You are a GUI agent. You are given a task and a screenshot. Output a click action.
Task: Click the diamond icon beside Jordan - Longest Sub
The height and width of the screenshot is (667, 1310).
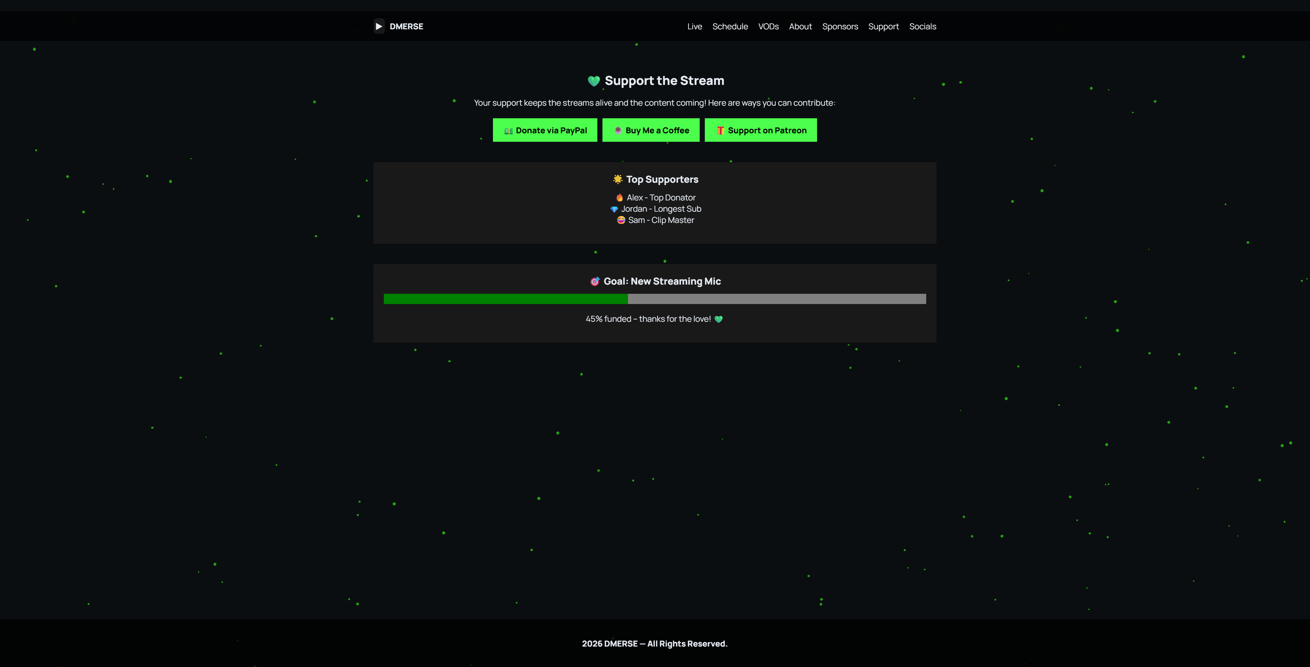pos(614,208)
